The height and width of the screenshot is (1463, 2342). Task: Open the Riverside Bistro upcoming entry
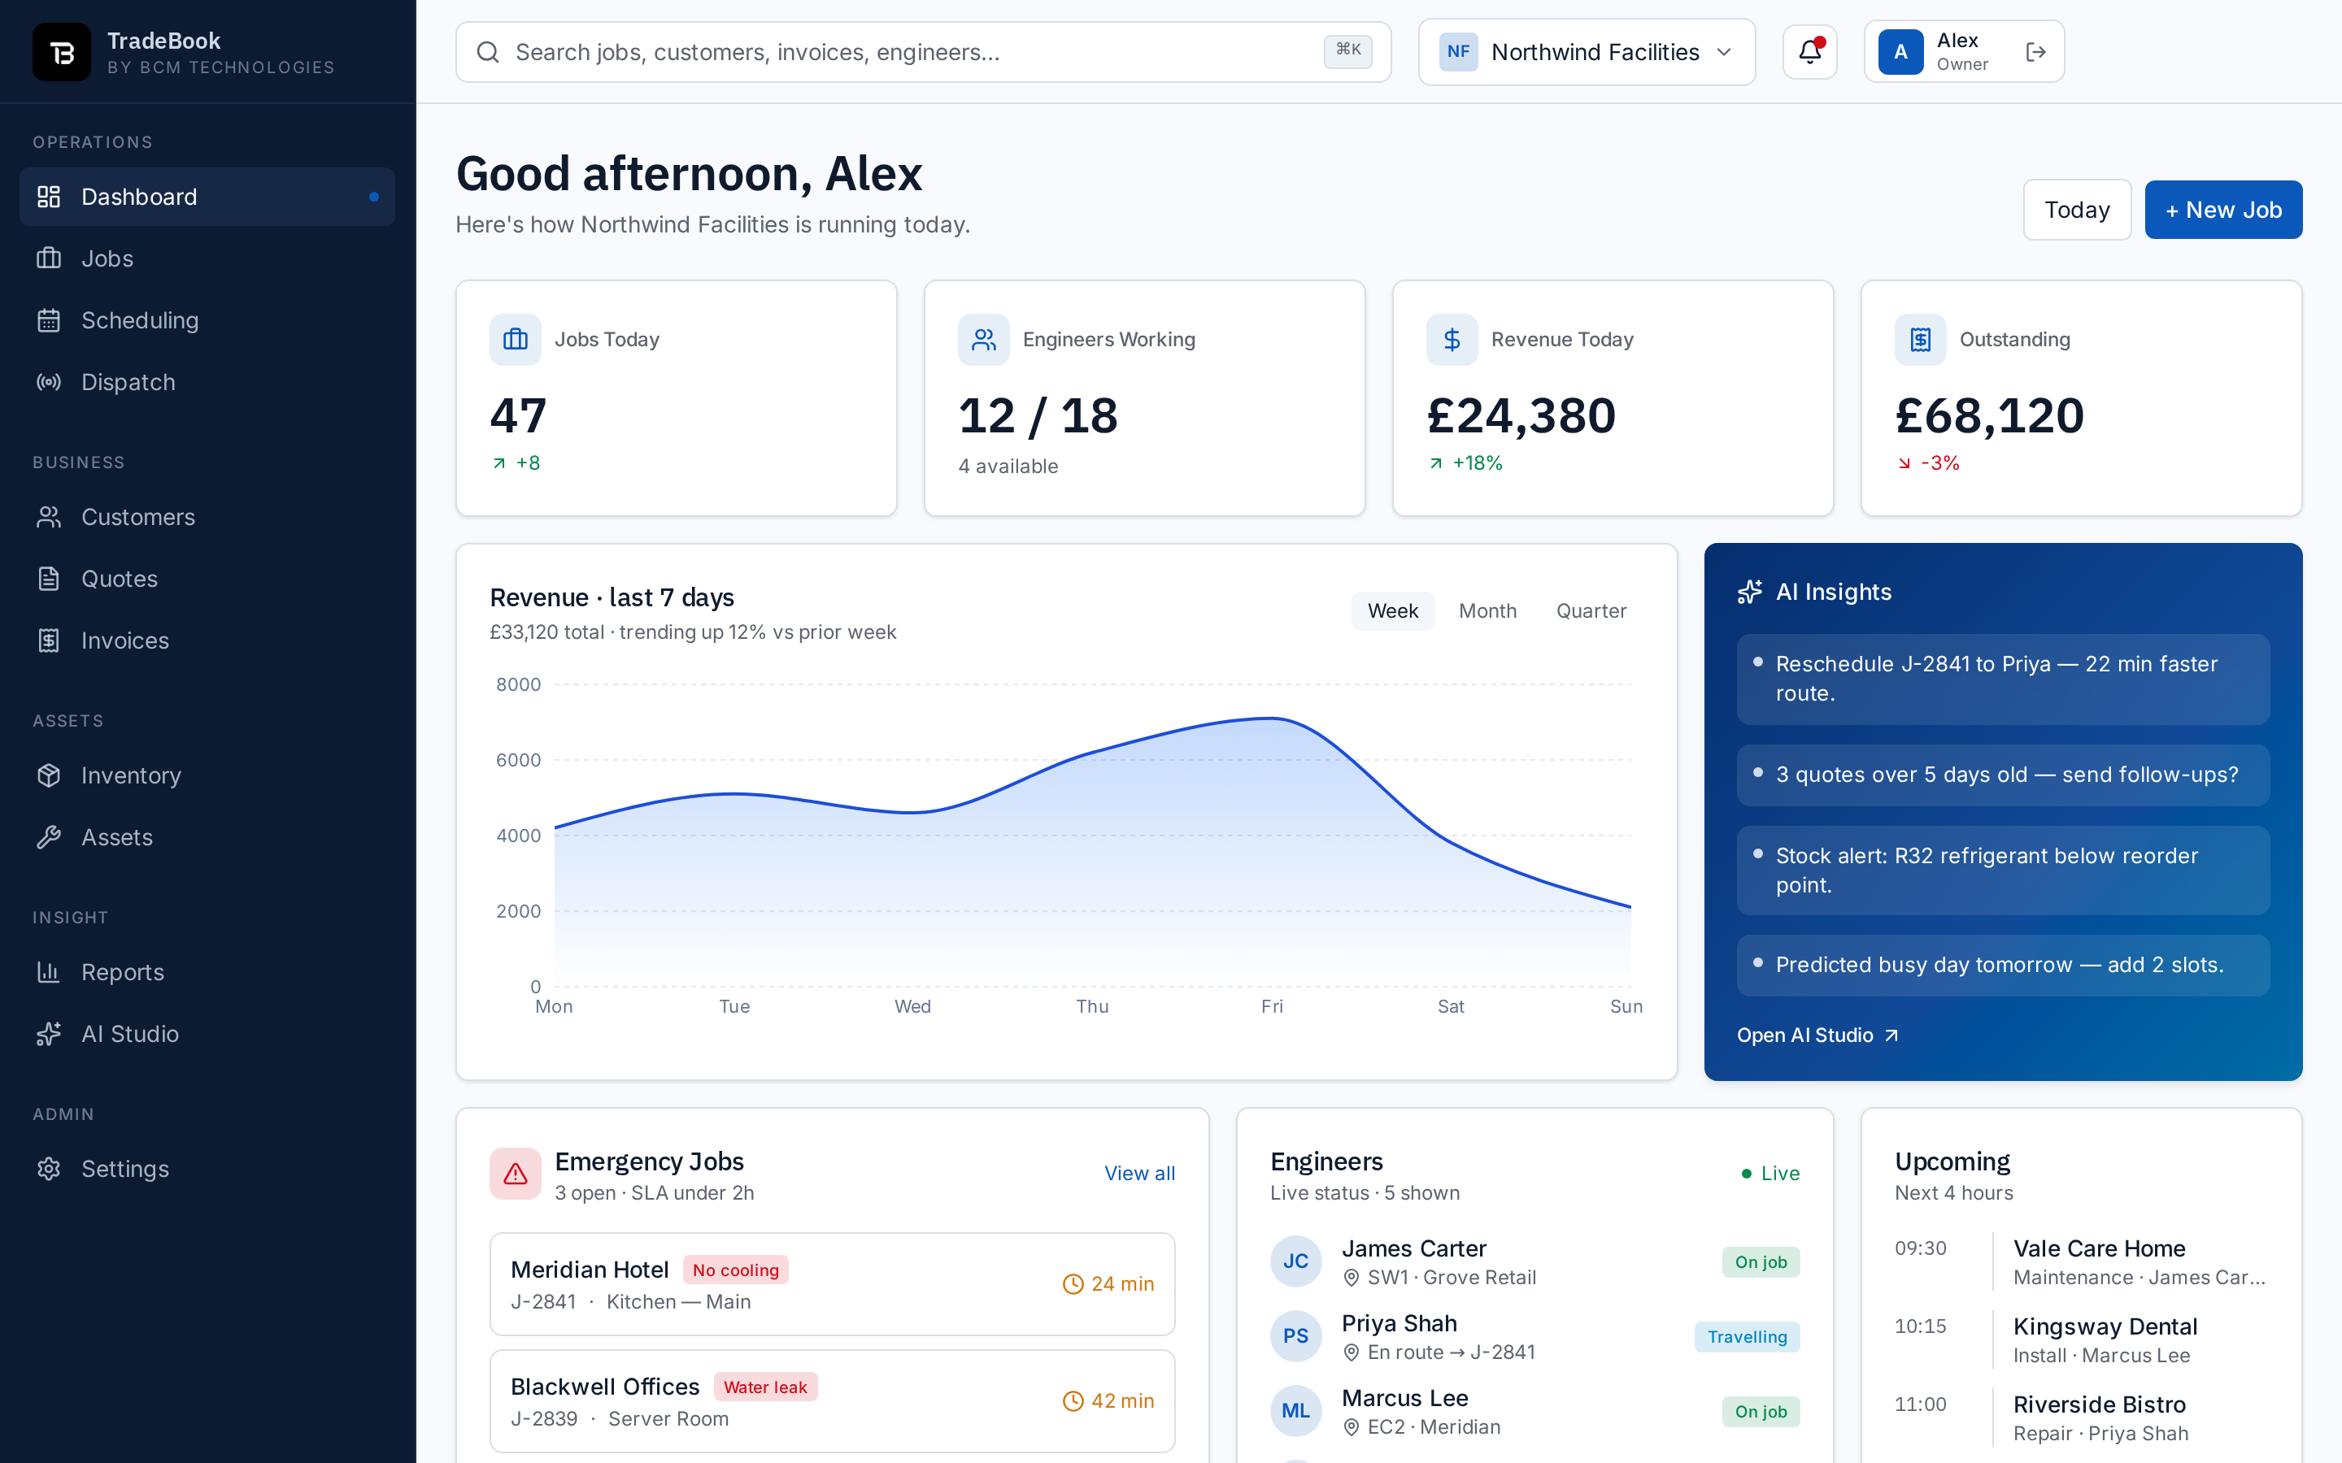2081,1418
